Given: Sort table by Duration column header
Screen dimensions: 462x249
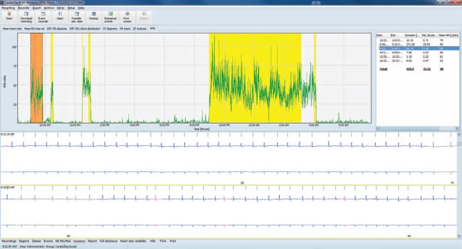Looking at the screenshot, I should [412, 35].
